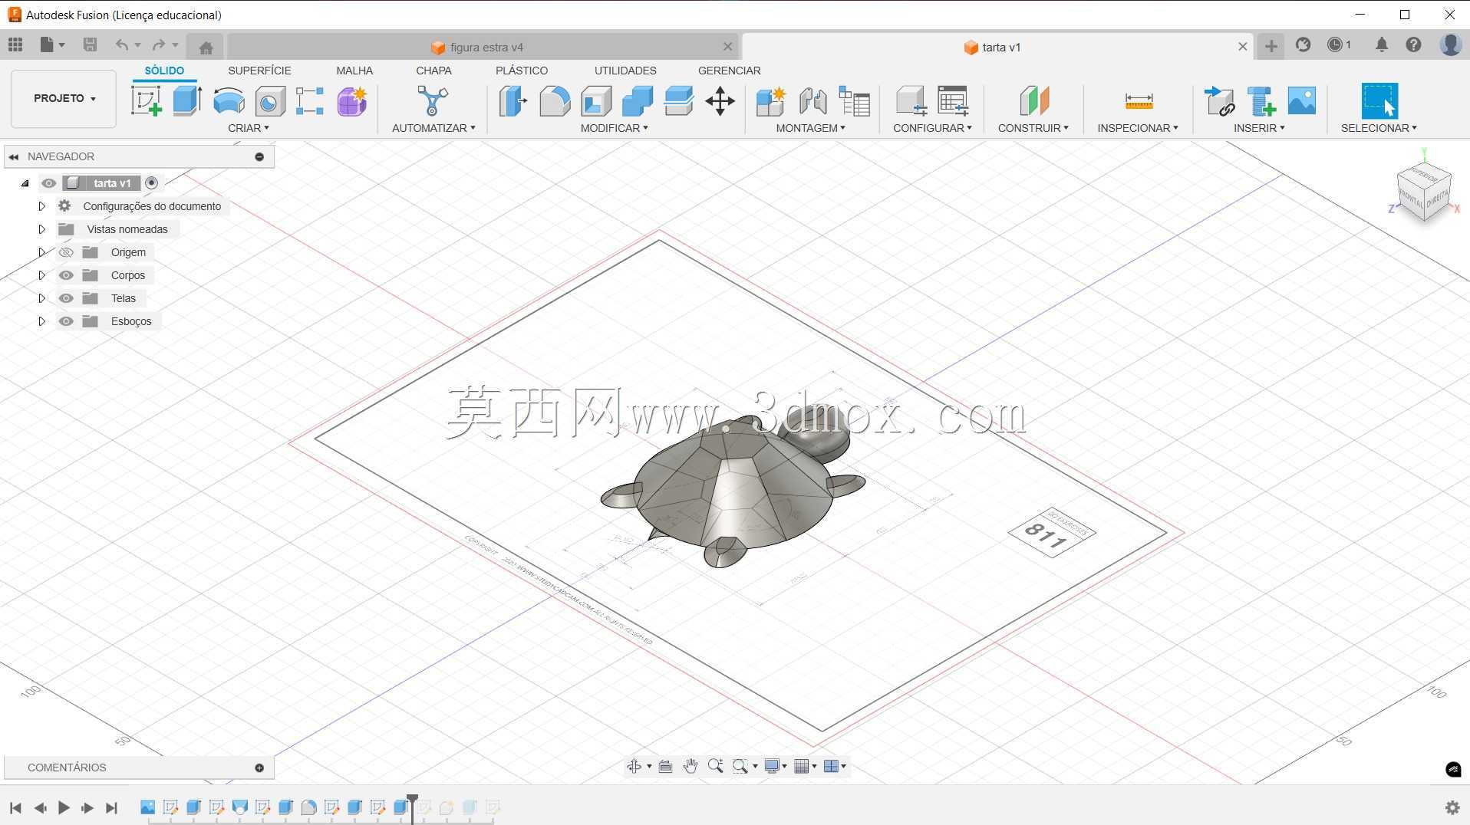Switch to the MALHA tab
The height and width of the screenshot is (825, 1470).
(x=354, y=71)
